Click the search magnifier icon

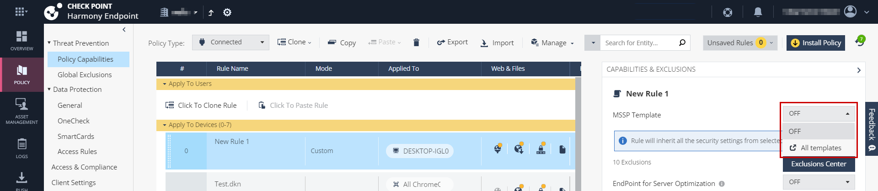682,42
